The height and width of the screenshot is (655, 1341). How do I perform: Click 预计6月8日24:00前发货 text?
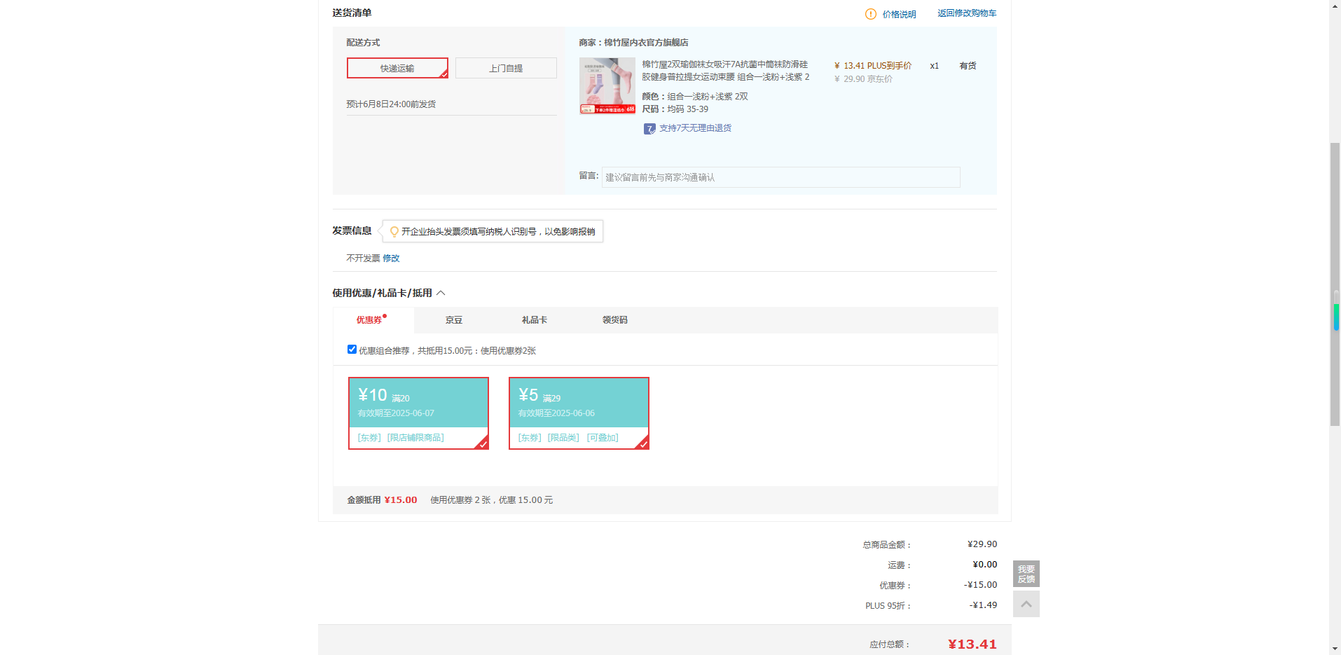[391, 104]
